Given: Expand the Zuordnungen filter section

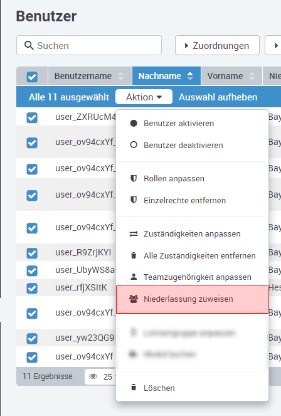Looking at the screenshot, I should coord(217,45).
